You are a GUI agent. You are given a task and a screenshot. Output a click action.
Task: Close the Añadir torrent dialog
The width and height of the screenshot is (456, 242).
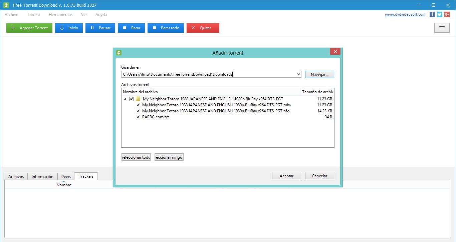click(x=335, y=51)
